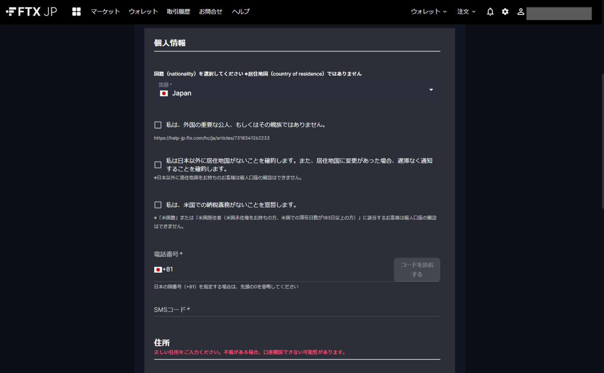This screenshot has width=604, height=373.
Task: Click the SMSコード input field
Action: click(296, 310)
